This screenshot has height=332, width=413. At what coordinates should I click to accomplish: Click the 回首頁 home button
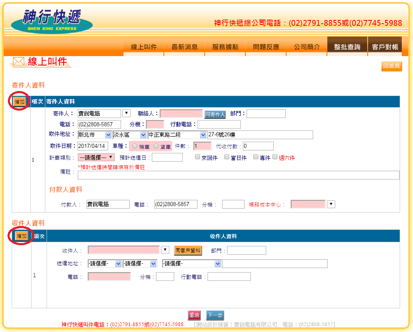point(391,66)
